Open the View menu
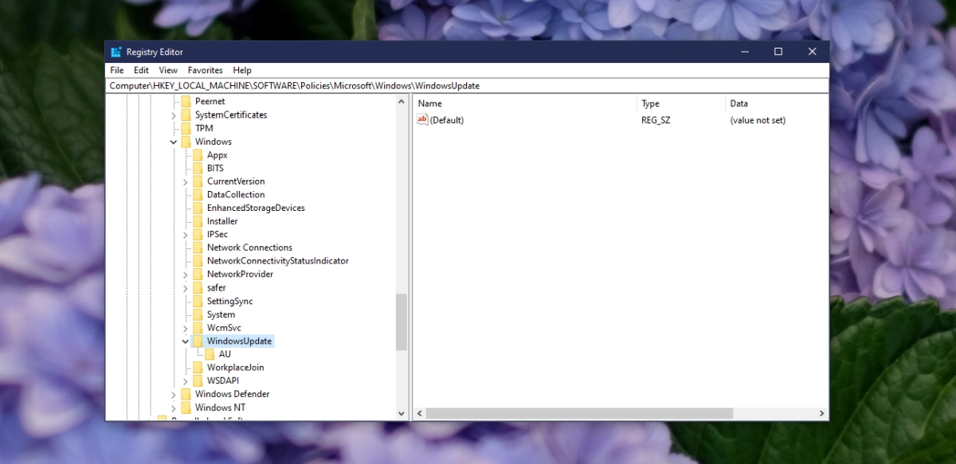This screenshot has height=464, width=956. 167,70
